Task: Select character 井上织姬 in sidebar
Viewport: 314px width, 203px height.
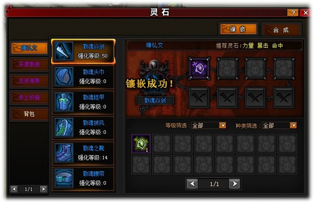Action: coord(29,98)
